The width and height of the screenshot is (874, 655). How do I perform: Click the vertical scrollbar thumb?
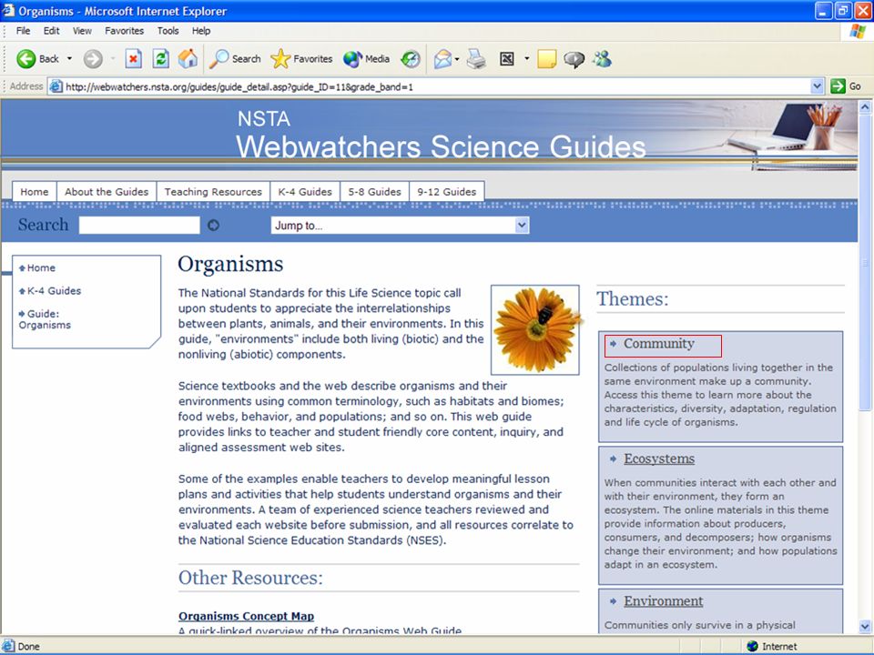865,262
